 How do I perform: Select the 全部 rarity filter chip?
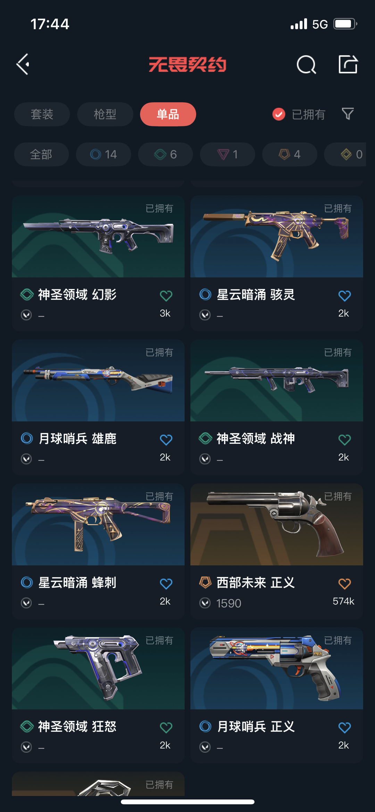[x=41, y=154]
